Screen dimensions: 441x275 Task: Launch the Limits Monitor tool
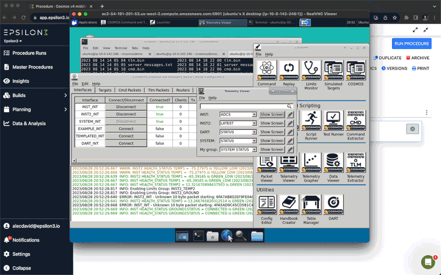click(x=310, y=70)
